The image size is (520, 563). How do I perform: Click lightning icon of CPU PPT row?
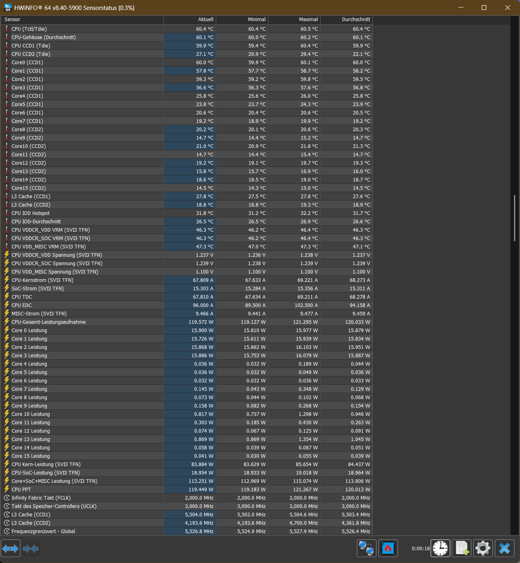tap(7, 490)
